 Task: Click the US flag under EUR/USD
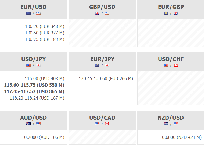click(x=38, y=13)
